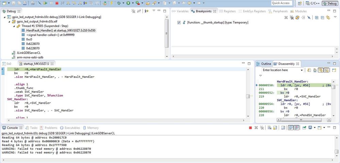The width and height of the screenshot is (340, 163).
Task: Click the New file toolbar icon
Action: (4, 3)
